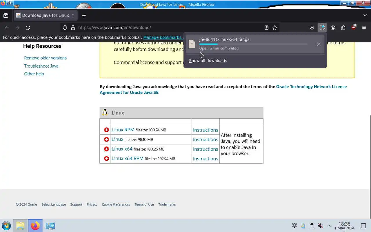Click the show desktop button
This screenshot has width=371, height=232.
pos(363,226)
